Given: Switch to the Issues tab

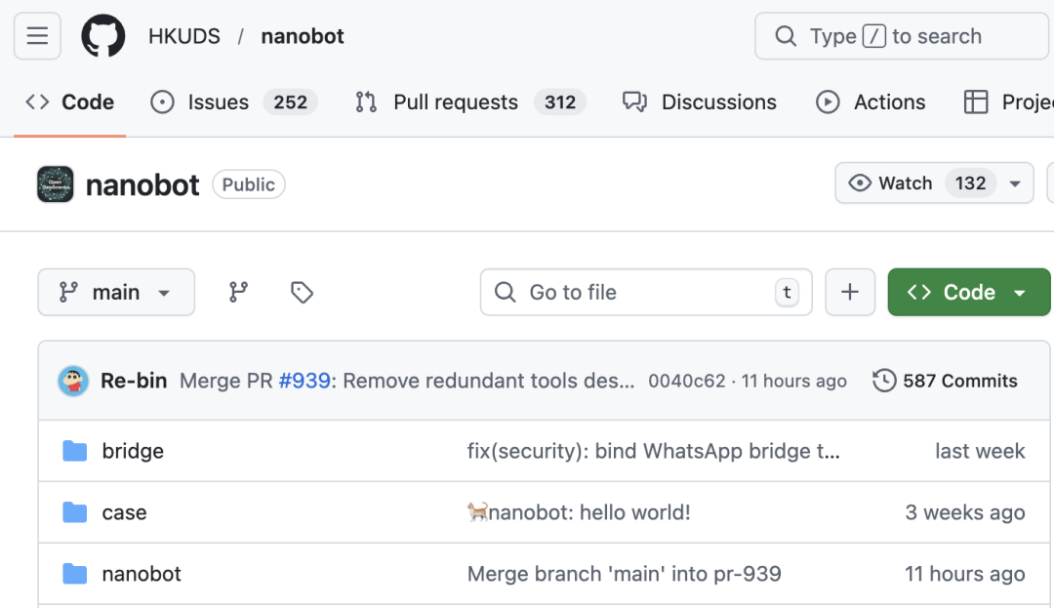Looking at the screenshot, I should point(217,102).
